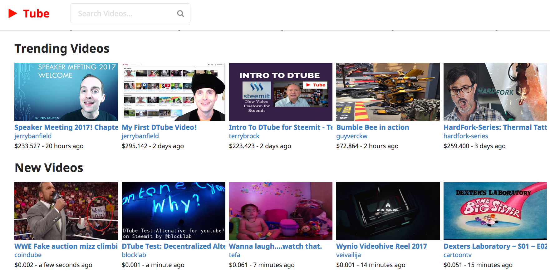Click the red Tube logo text
This screenshot has height=279, width=550.
point(36,13)
